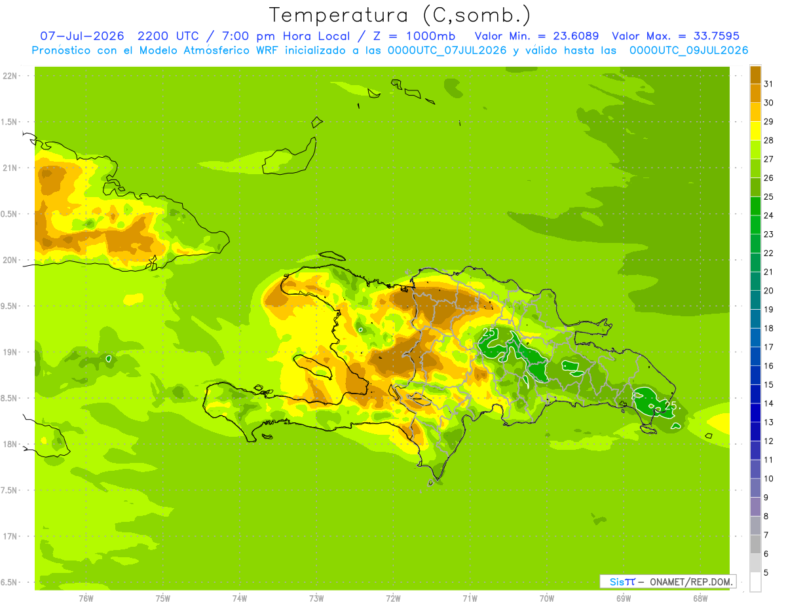This screenshot has width=786, height=607.
Task: Click the '28' color bar label
Action: tap(768, 140)
